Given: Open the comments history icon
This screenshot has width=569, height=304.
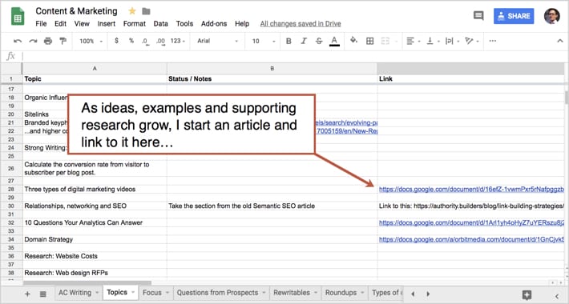Looking at the screenshot, I should [478, 16].
